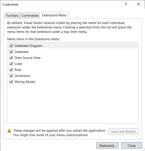The image size is (145, 151).
Task: Click the help question mark icon
Action: (126, 4)
